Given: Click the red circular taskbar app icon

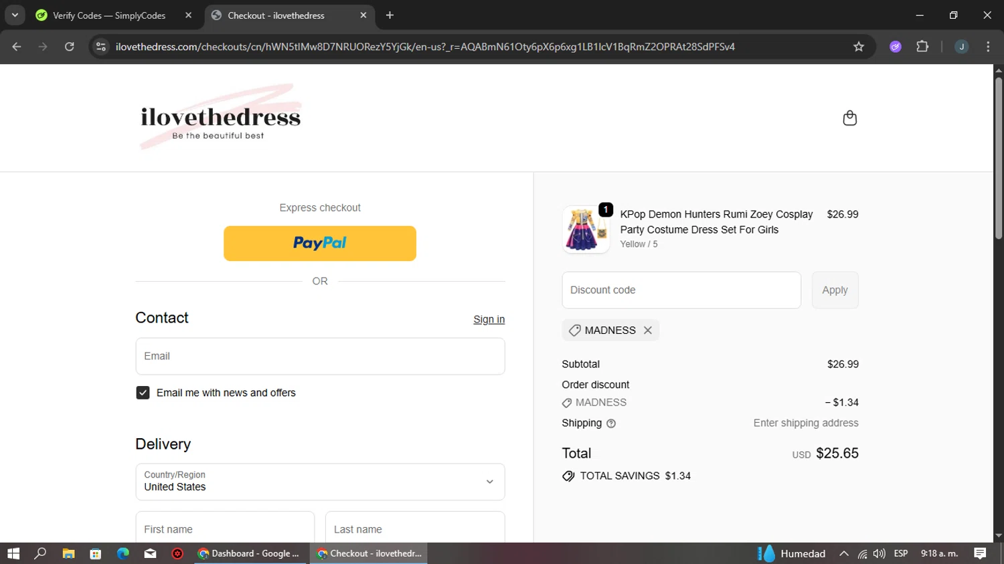Looking at the screenshot, I should [177, 553].
